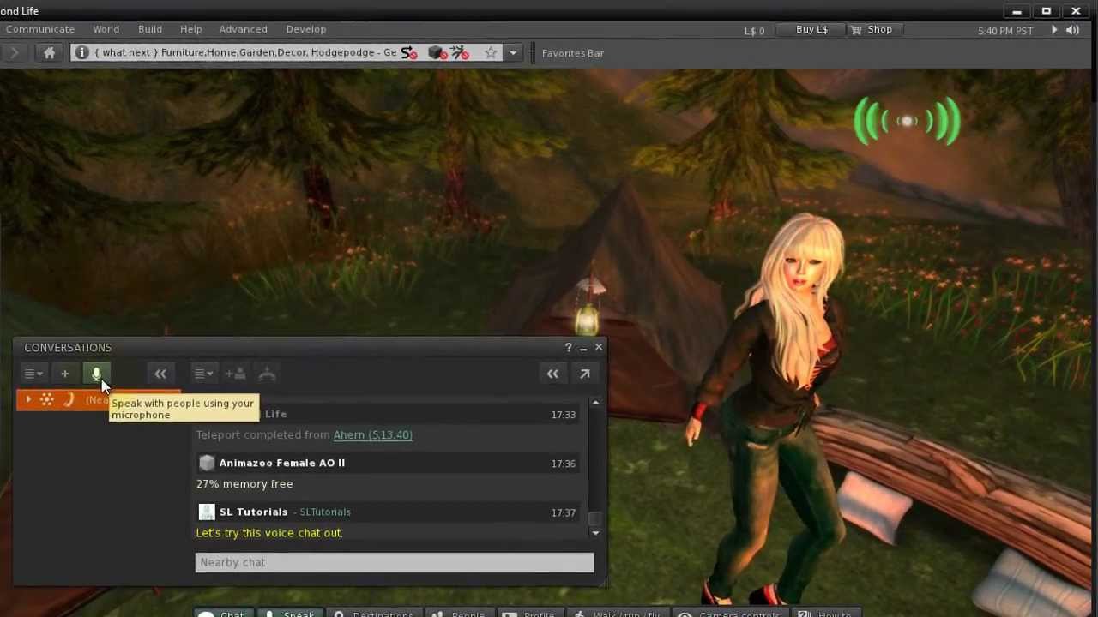The image size is (1098, 617).
Task: Click the green voice indicator above avatar
Action: click(907, 122)
